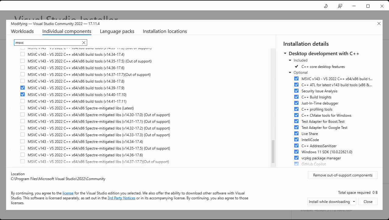Check build tools v14.37-17.7 checkbox
This screenshot has height=220, width=389.
(x=23, y=74)
